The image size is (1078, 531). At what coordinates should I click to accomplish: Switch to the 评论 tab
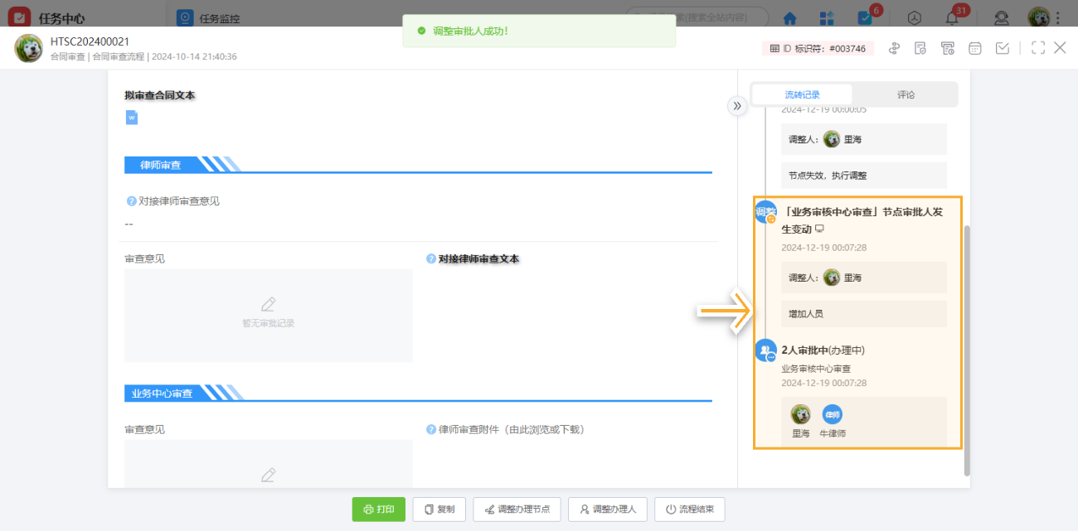coord(906,94)
